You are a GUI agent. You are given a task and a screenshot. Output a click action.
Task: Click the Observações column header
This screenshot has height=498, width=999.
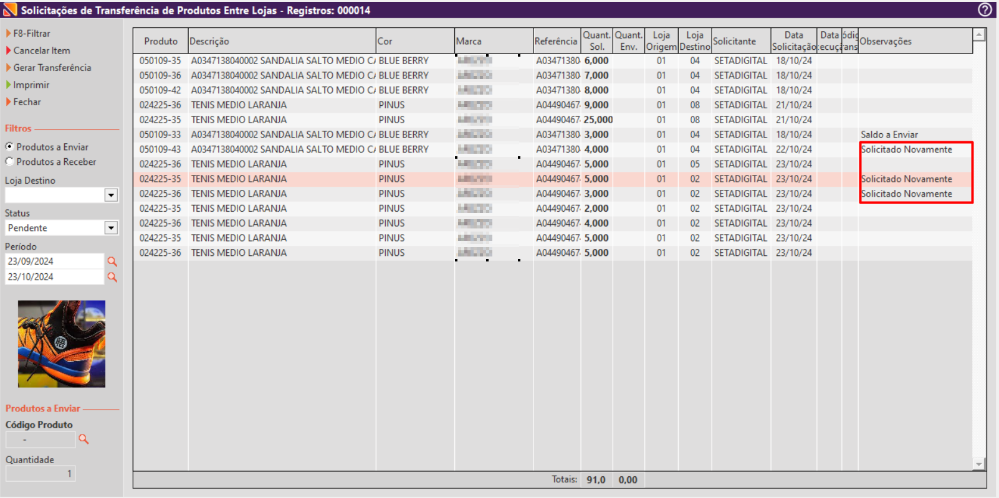click(915, 41)
